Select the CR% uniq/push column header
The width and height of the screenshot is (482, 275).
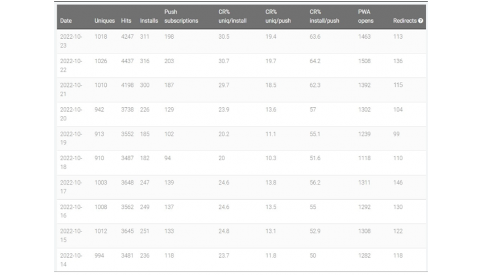click(277, 16)
